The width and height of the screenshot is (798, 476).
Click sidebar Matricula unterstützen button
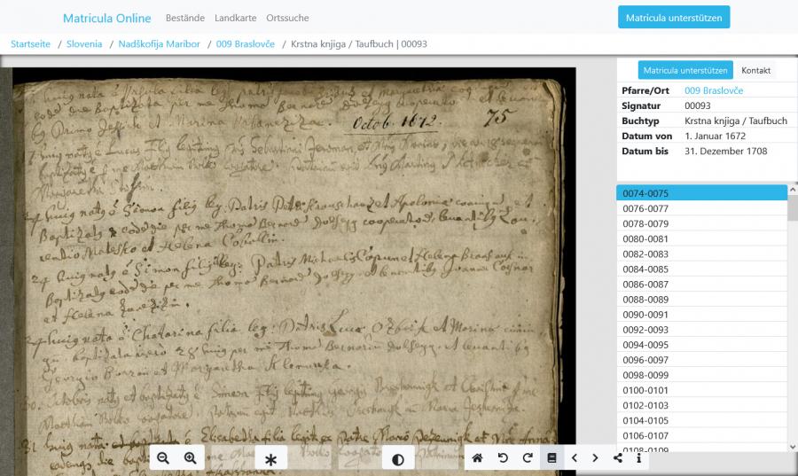pyautogui.click(x=685, y=70)
